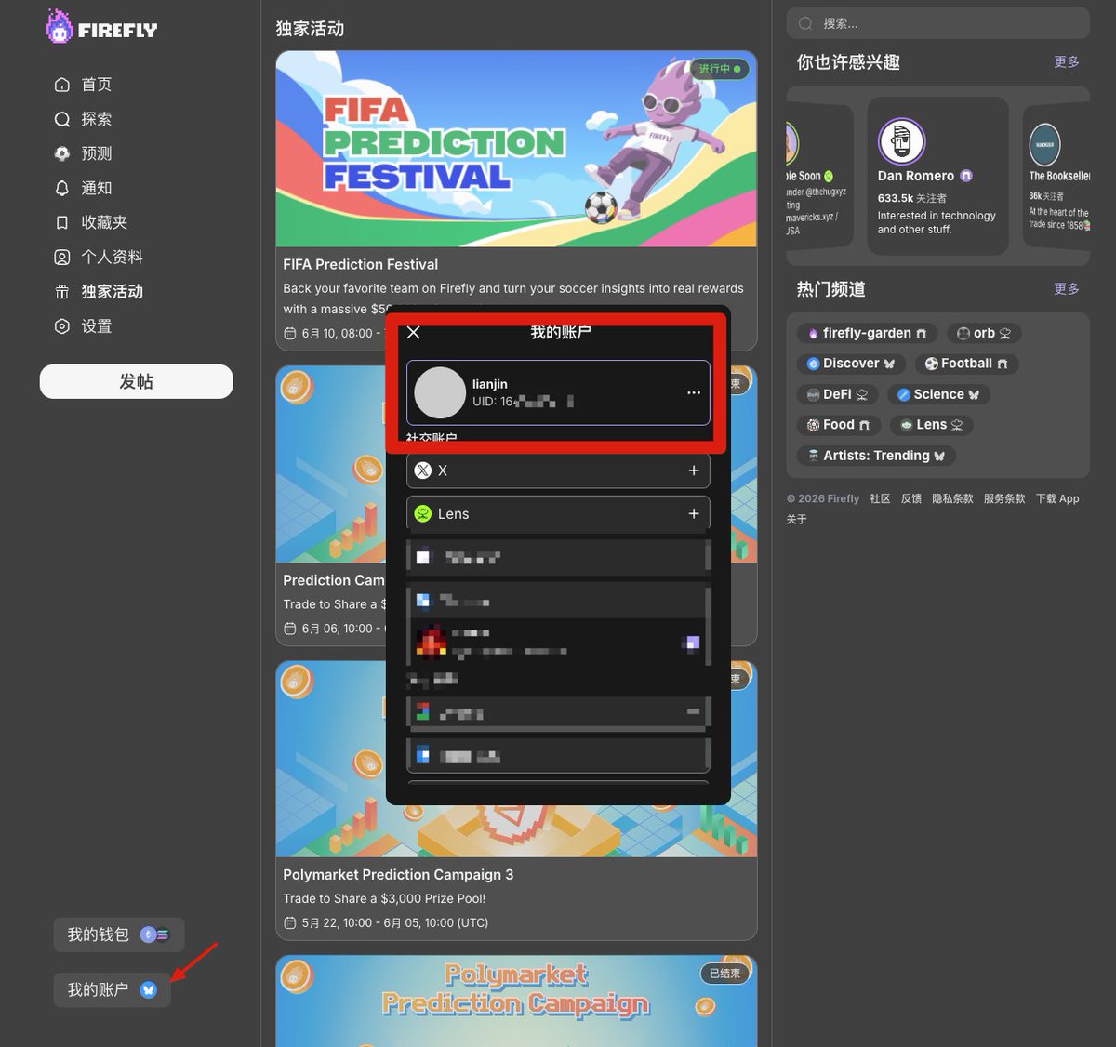1116x1047 pixels.
Task: Open Science channel tag
Action: (938, 394)
